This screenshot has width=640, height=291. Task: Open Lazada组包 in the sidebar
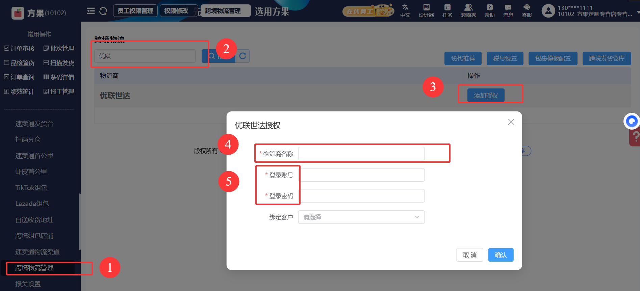pyautogui.click(x=32, y=204)
